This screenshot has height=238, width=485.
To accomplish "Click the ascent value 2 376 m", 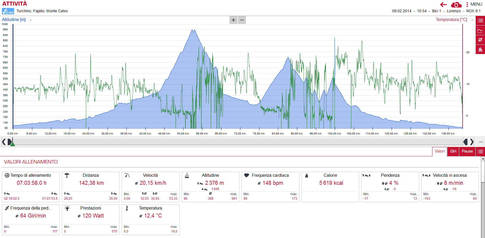I will [x=214, y=183].
